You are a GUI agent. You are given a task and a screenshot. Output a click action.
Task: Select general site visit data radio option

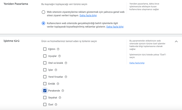pos(43,12)
